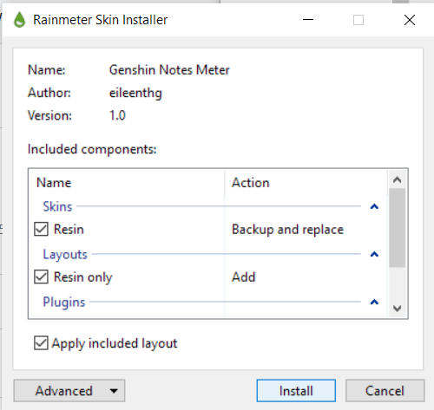Click the author value 'eileenthg'

[x=135, y=94]
